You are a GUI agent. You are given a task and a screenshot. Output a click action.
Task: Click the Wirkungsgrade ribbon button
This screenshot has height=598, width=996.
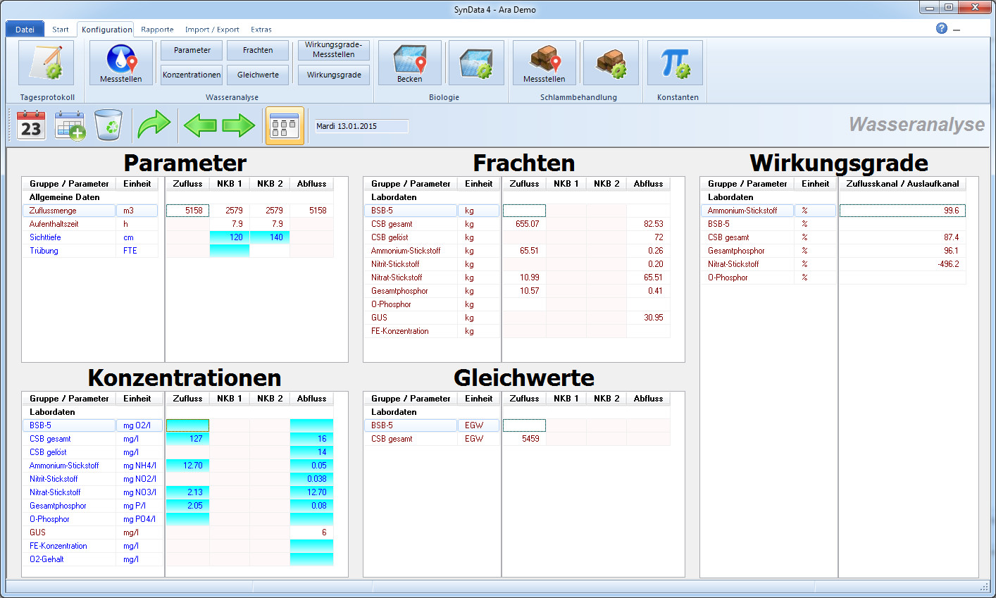pos(334,75)
